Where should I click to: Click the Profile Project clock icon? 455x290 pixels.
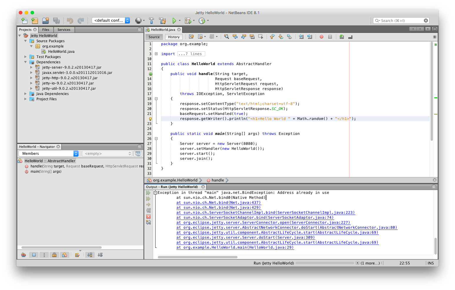pyautogui.click(x=202, y=21)
